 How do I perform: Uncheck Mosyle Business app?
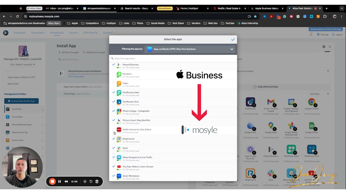pyautogui.click(x=114, y=65)
